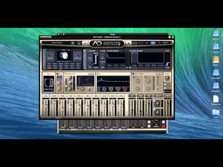The height and width of the screenshot is (167, 223).
Task: Click the kick microphone image in the lower-left panel
Action: tap(49, 83)
